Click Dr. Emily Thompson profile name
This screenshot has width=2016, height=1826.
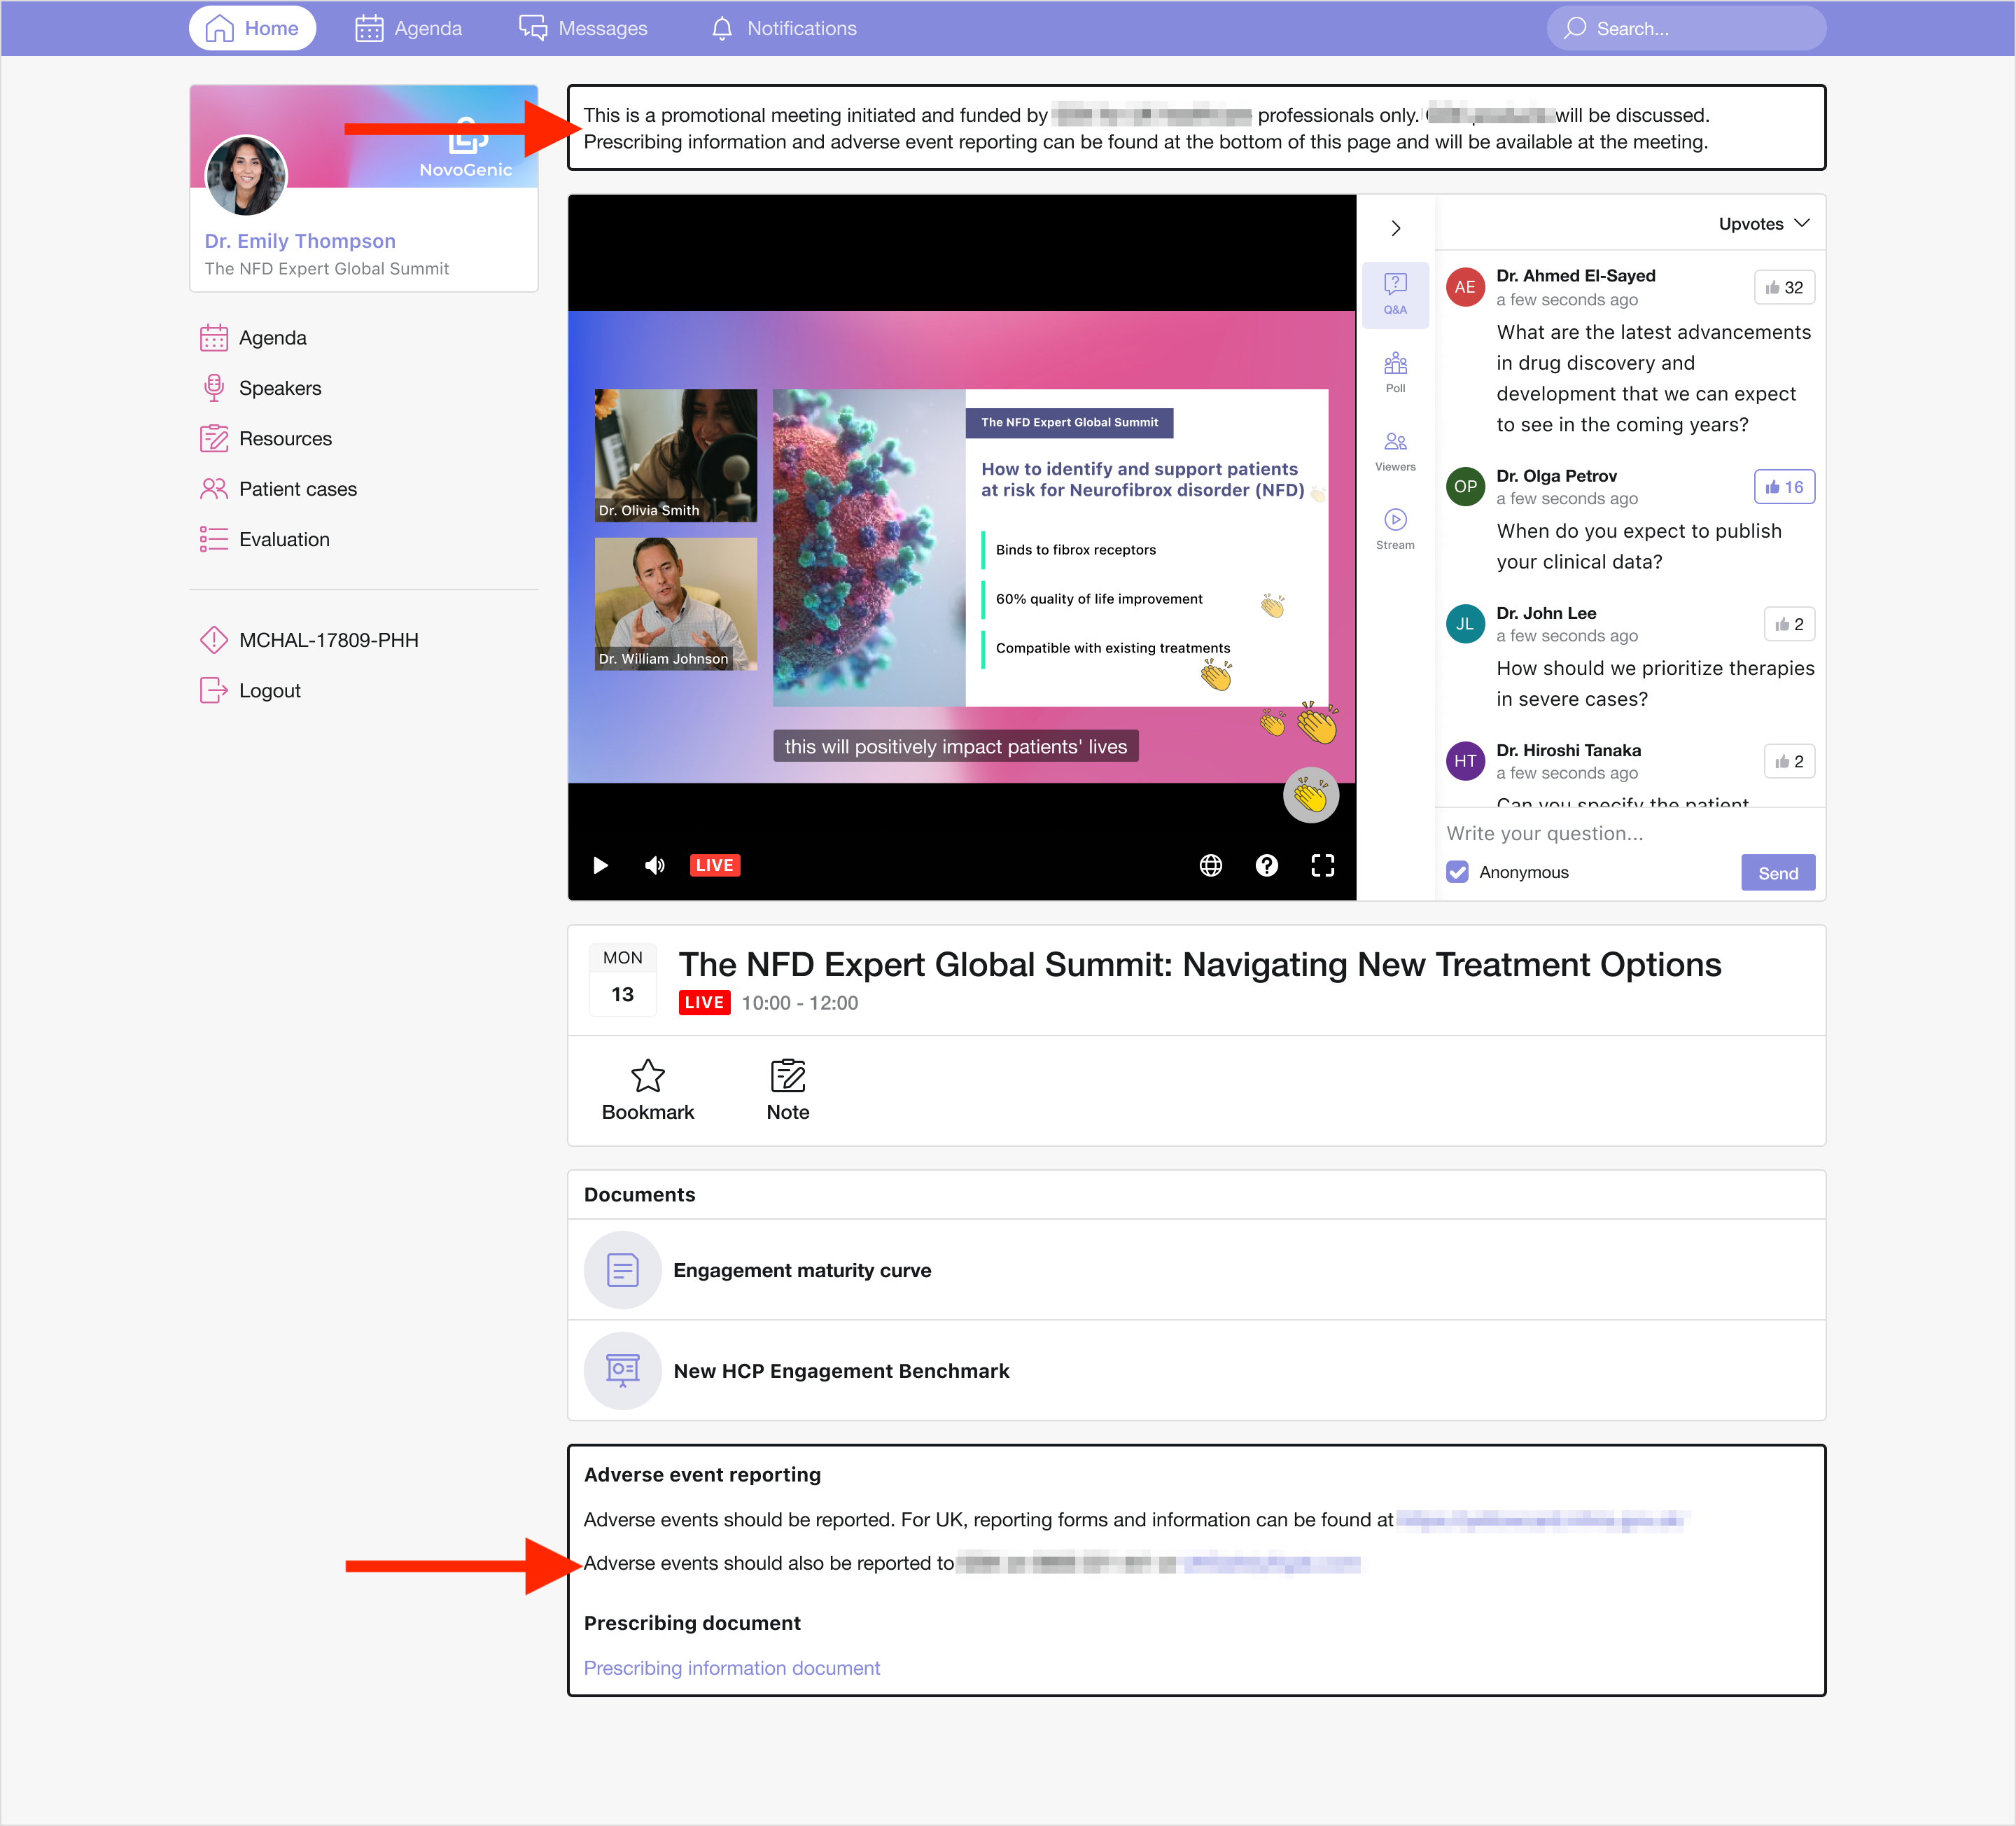click(300, 241)
